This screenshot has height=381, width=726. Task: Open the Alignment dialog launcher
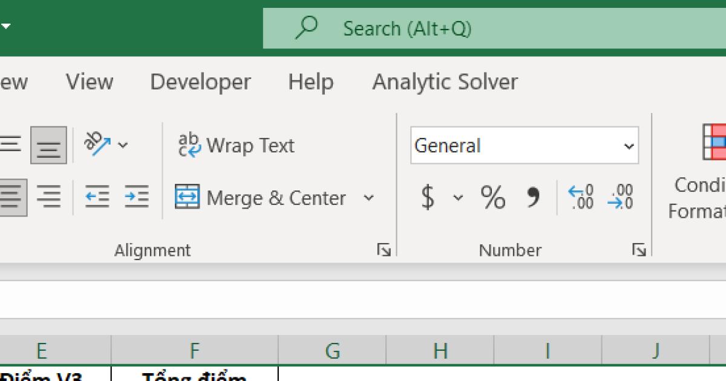[384, 249]
